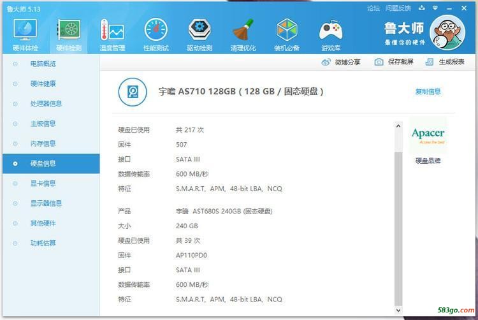Click the 硬盘品牌 label under the logo
478x320 pixels.
tap(428, 161)
